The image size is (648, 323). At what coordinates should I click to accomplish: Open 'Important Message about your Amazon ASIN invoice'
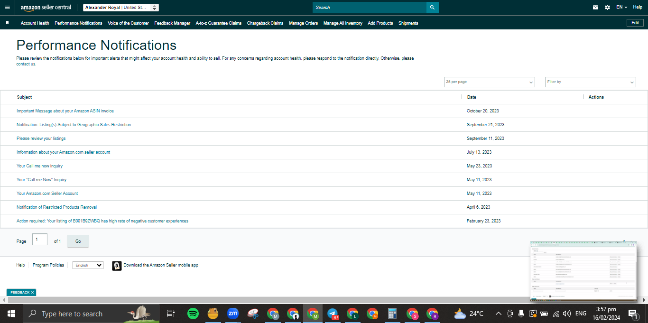click(x=65, y=111)
